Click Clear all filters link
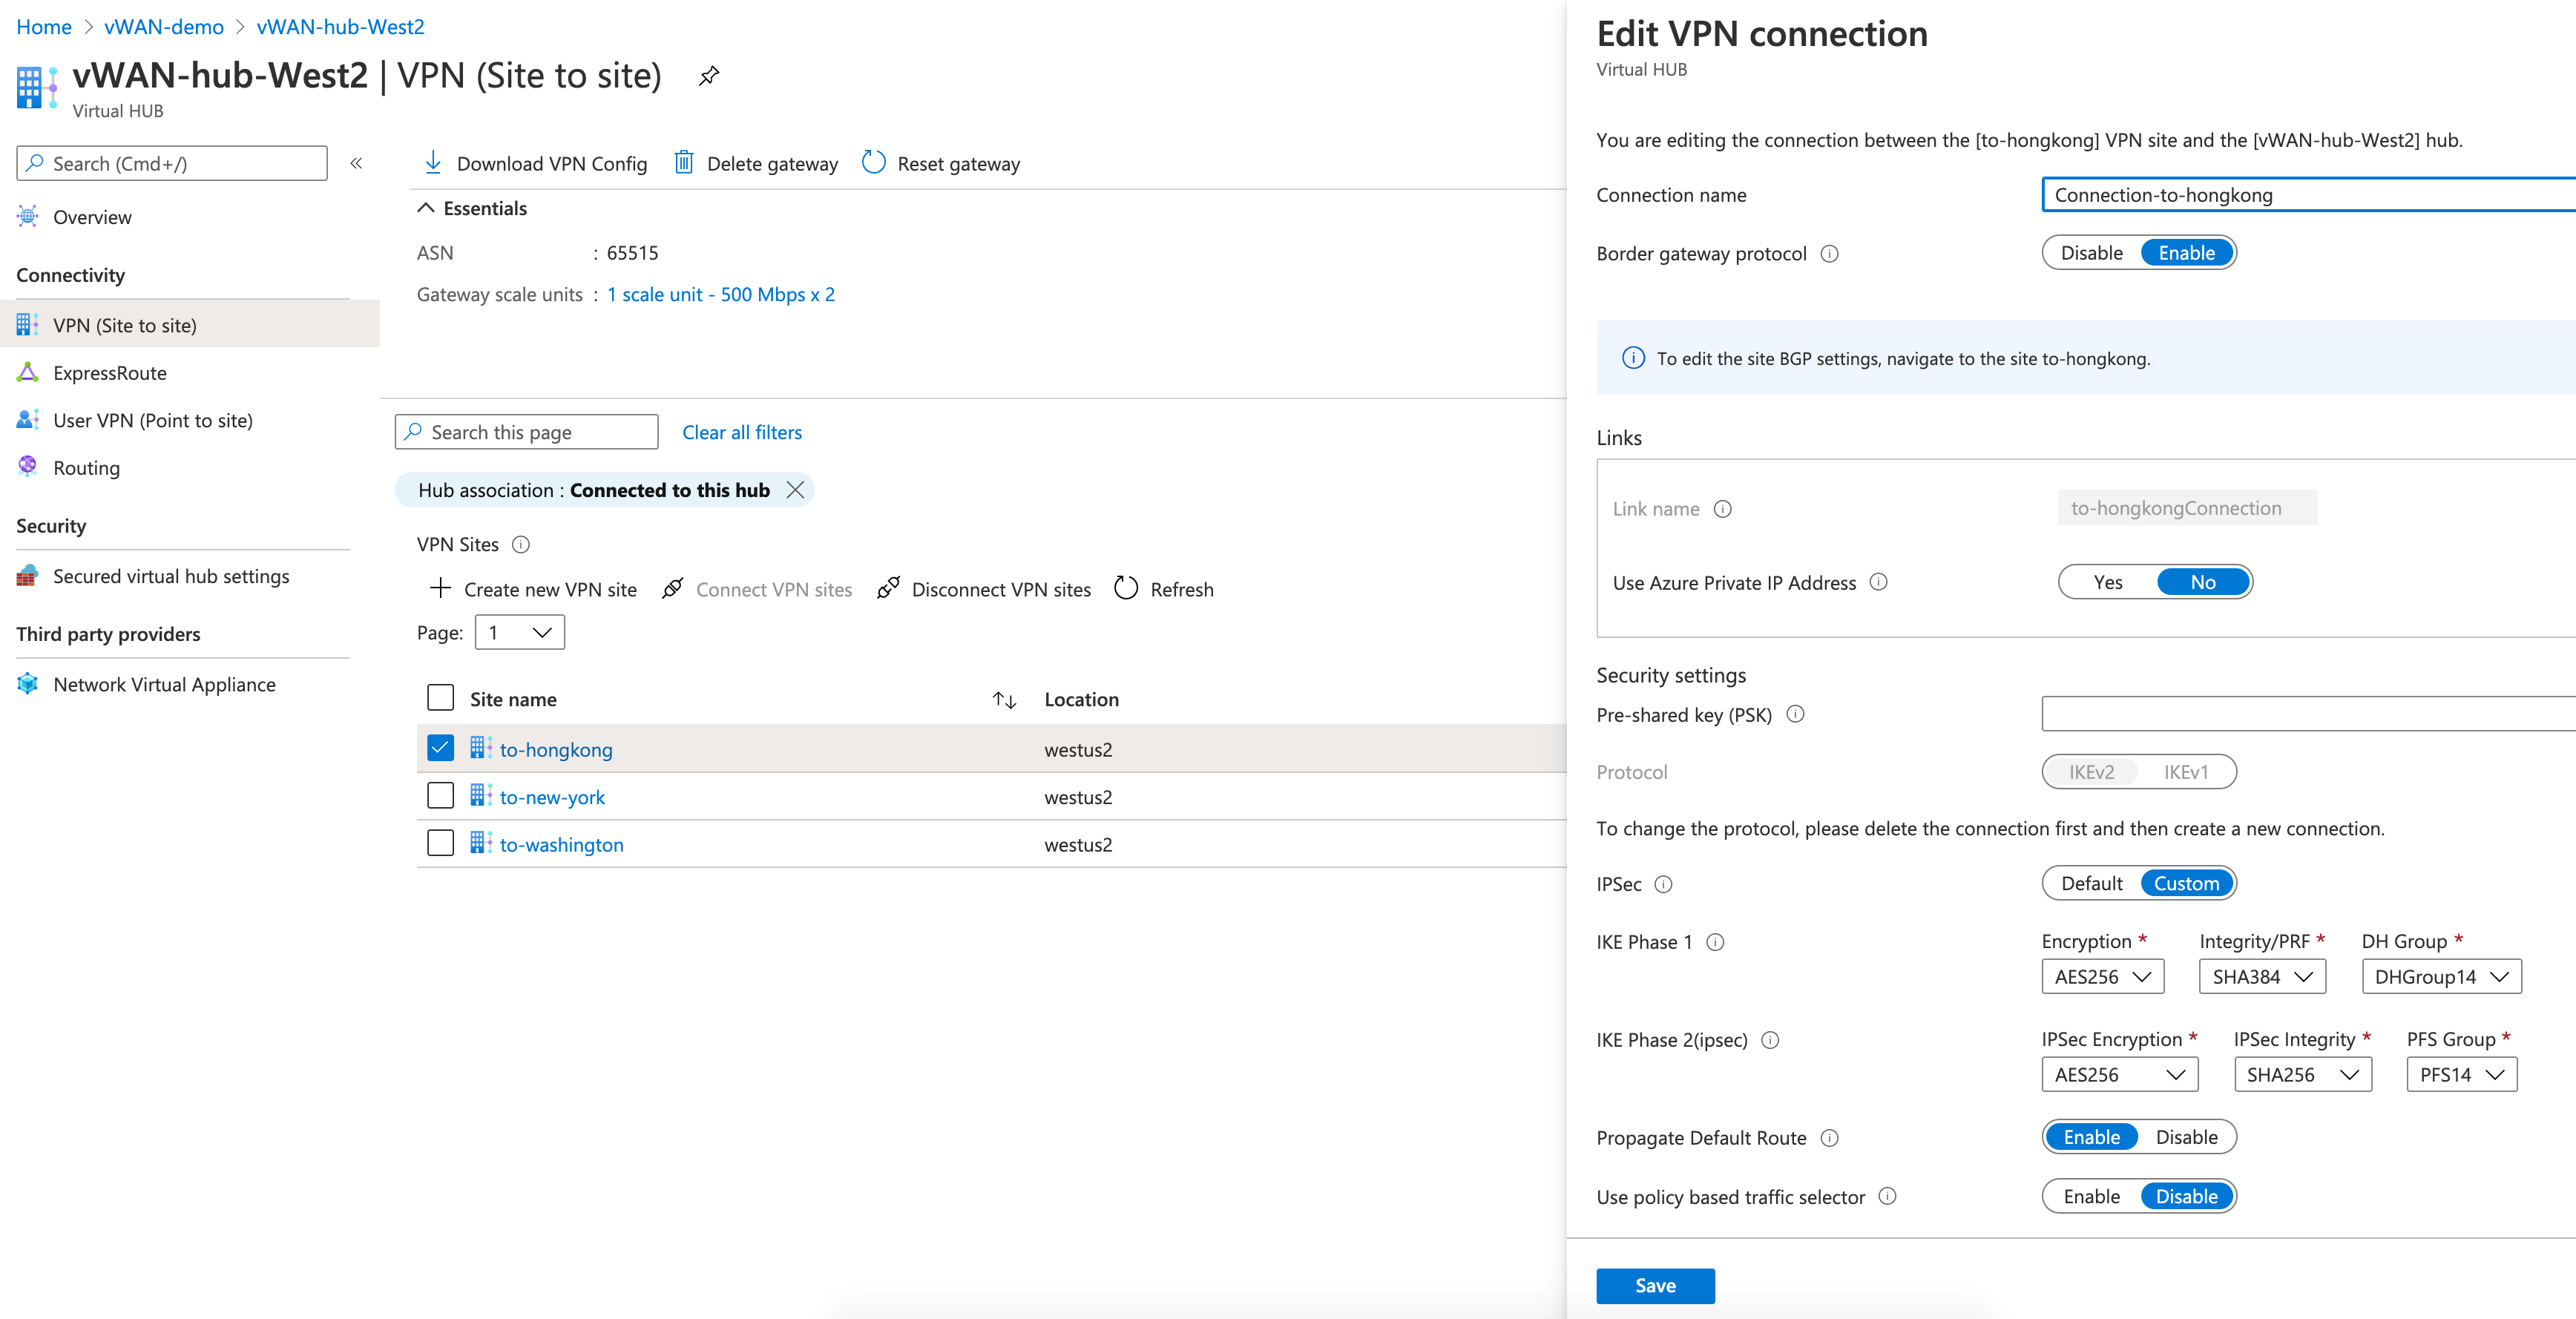 click(x=742, y=432)
